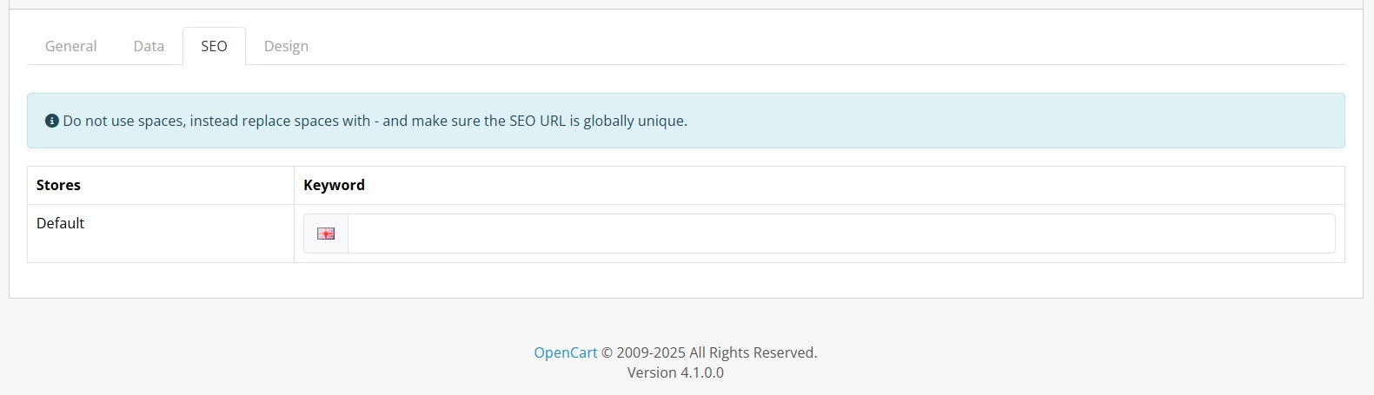1374x395 pixels.
Task: Open the General tab
Action: (x=71, y=46)
